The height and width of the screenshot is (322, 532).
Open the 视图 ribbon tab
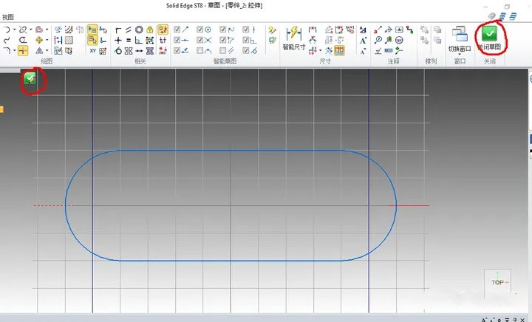click(8, 17)
